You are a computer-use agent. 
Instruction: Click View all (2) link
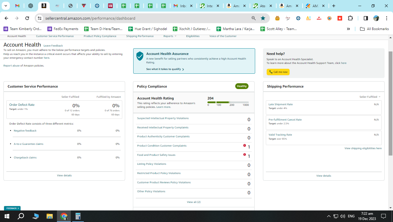click(194, 202)
